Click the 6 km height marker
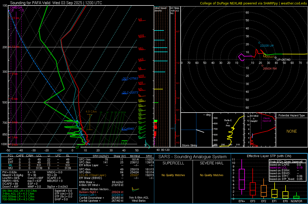This screenshot has width=308, height=204. tap(15, 99)
